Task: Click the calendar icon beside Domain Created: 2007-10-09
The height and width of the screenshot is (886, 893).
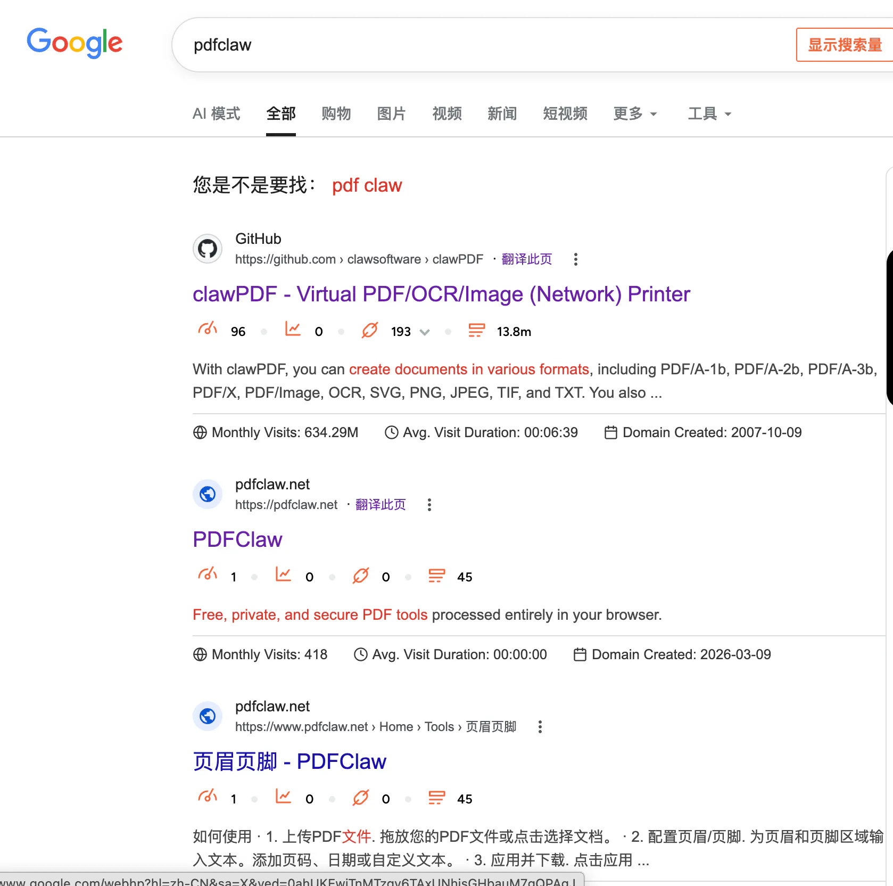Action: click(x=611, y=432)
